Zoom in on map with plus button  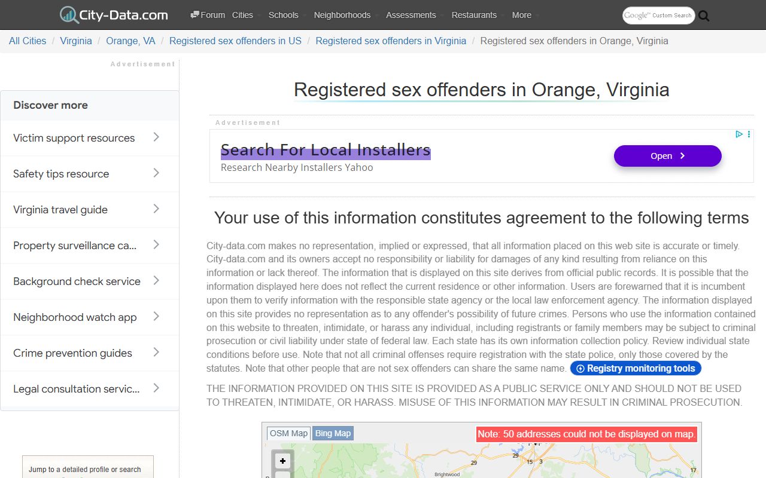[282, 461]
